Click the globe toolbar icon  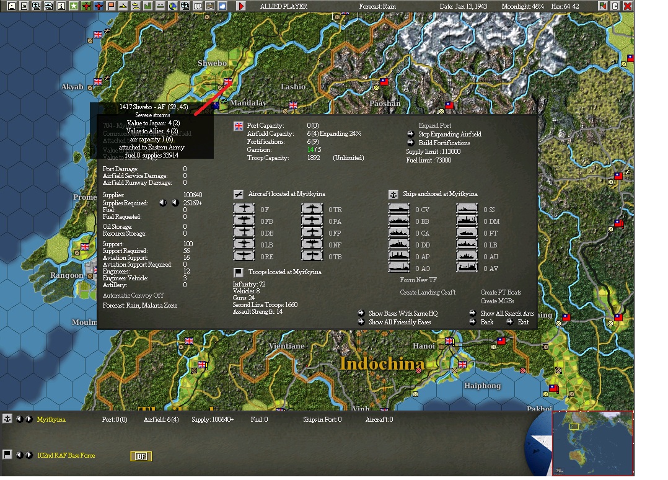[x=172, y=6]
